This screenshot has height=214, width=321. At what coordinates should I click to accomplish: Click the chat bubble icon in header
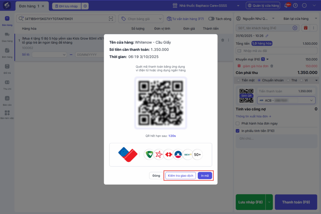304,6
